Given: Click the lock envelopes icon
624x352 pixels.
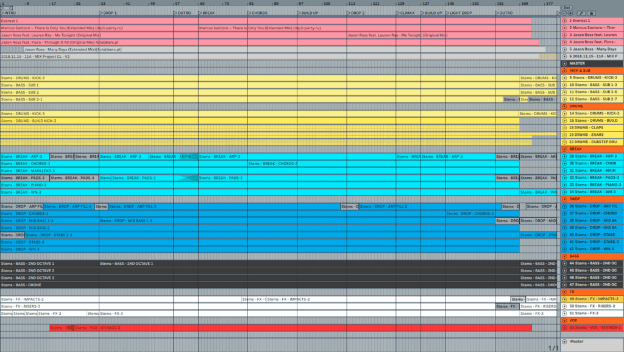Looking at the screenshot, I should coord(592,13).
